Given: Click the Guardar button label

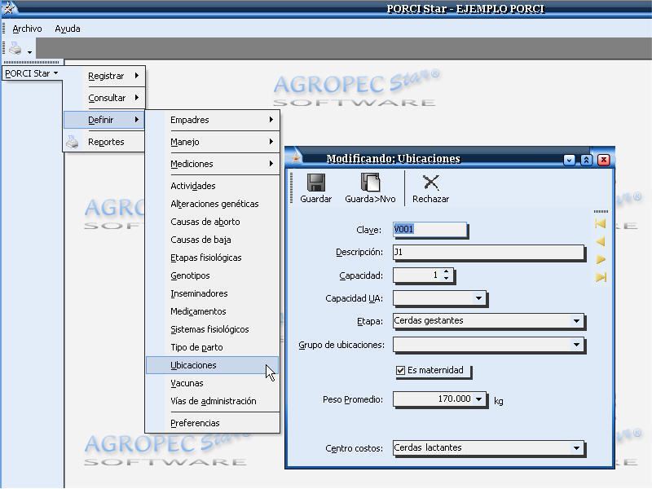Looking at the screenshot, I should coord(316,199).
